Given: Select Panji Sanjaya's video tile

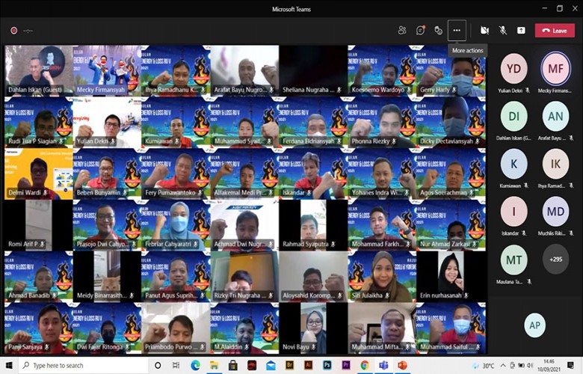Looking at the screenshot, I should [x=39, y=328].
